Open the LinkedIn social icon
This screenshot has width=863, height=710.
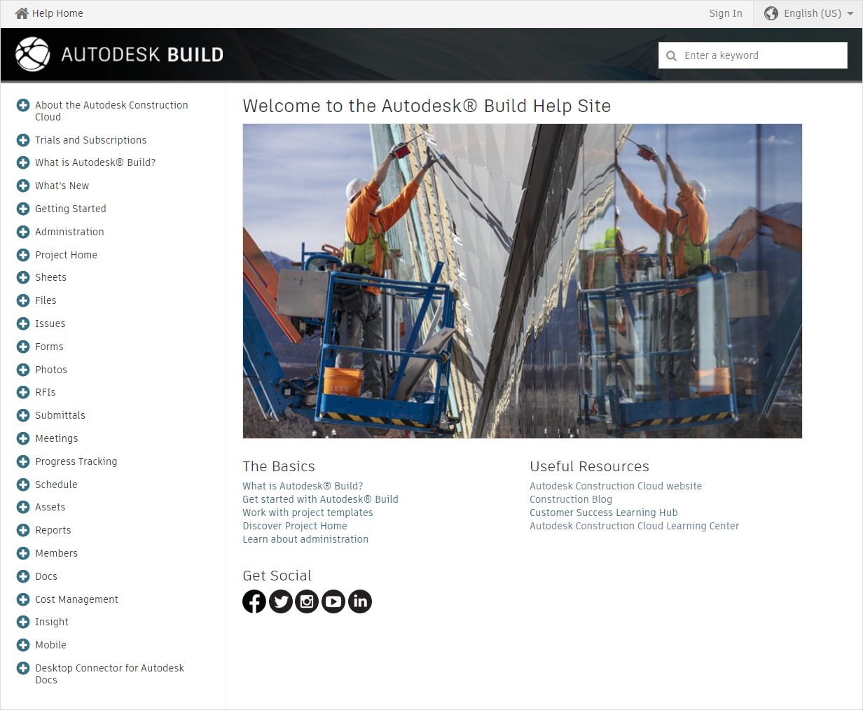point(360,601)
